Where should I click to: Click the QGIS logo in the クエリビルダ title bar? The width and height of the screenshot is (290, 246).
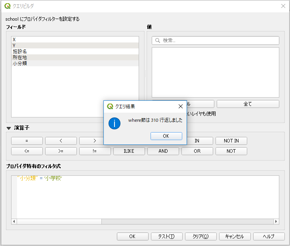point(8,6)
